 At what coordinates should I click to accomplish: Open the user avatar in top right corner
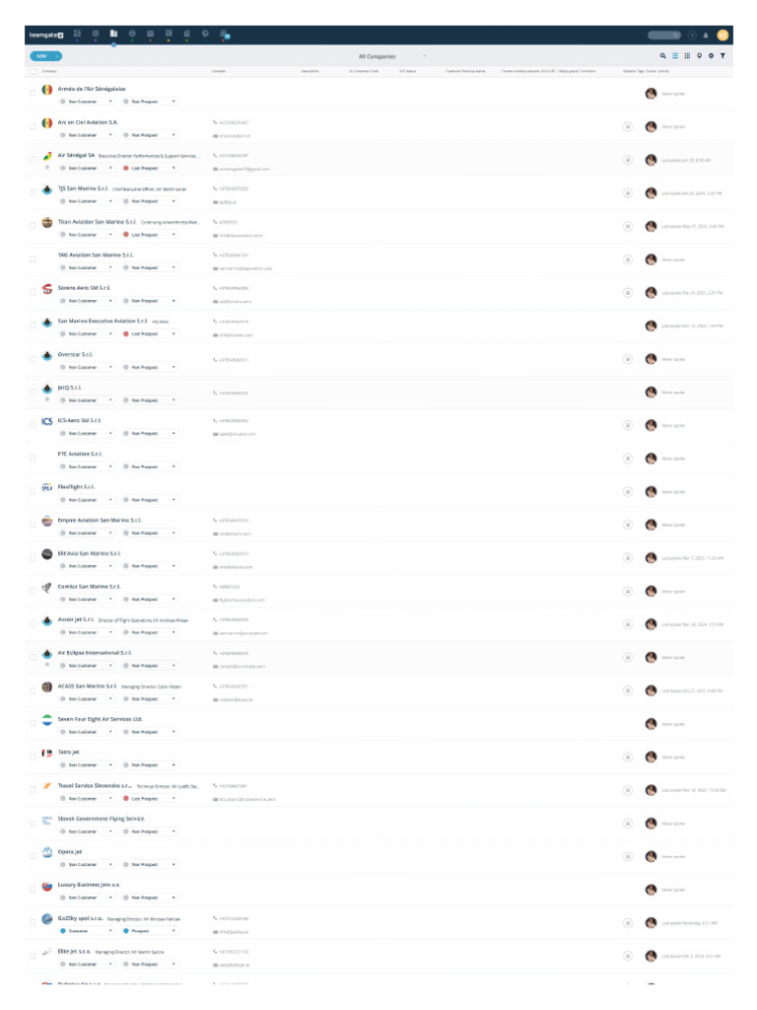point(723,36)
